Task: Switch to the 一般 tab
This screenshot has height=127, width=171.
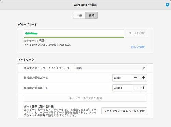Action: point(79,15)
